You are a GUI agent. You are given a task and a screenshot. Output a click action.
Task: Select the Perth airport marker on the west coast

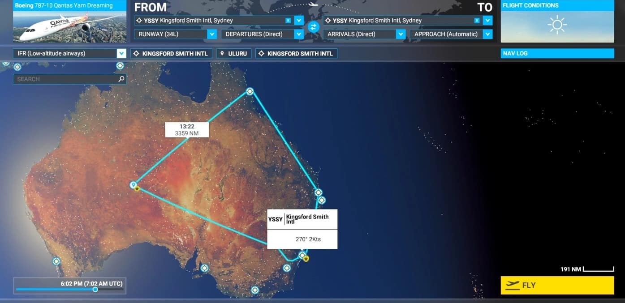point(56,261)
